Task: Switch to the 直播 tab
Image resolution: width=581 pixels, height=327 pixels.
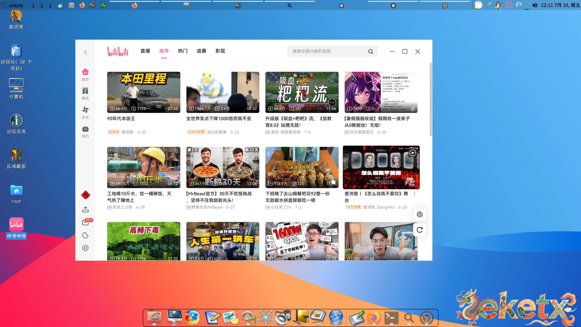Action: [x=145, y=51]
